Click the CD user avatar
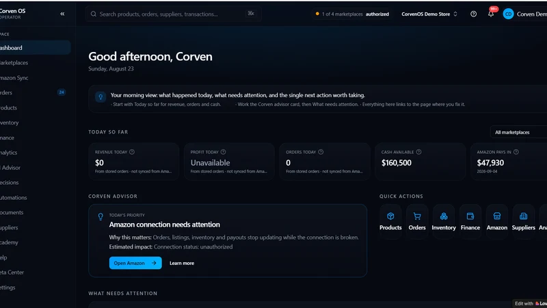547x308 pixels. click(508, 14)
